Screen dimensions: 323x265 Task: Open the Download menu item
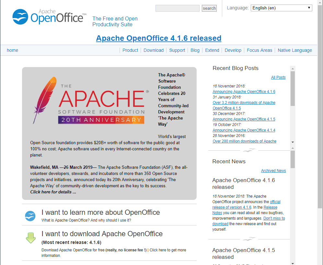154,50
